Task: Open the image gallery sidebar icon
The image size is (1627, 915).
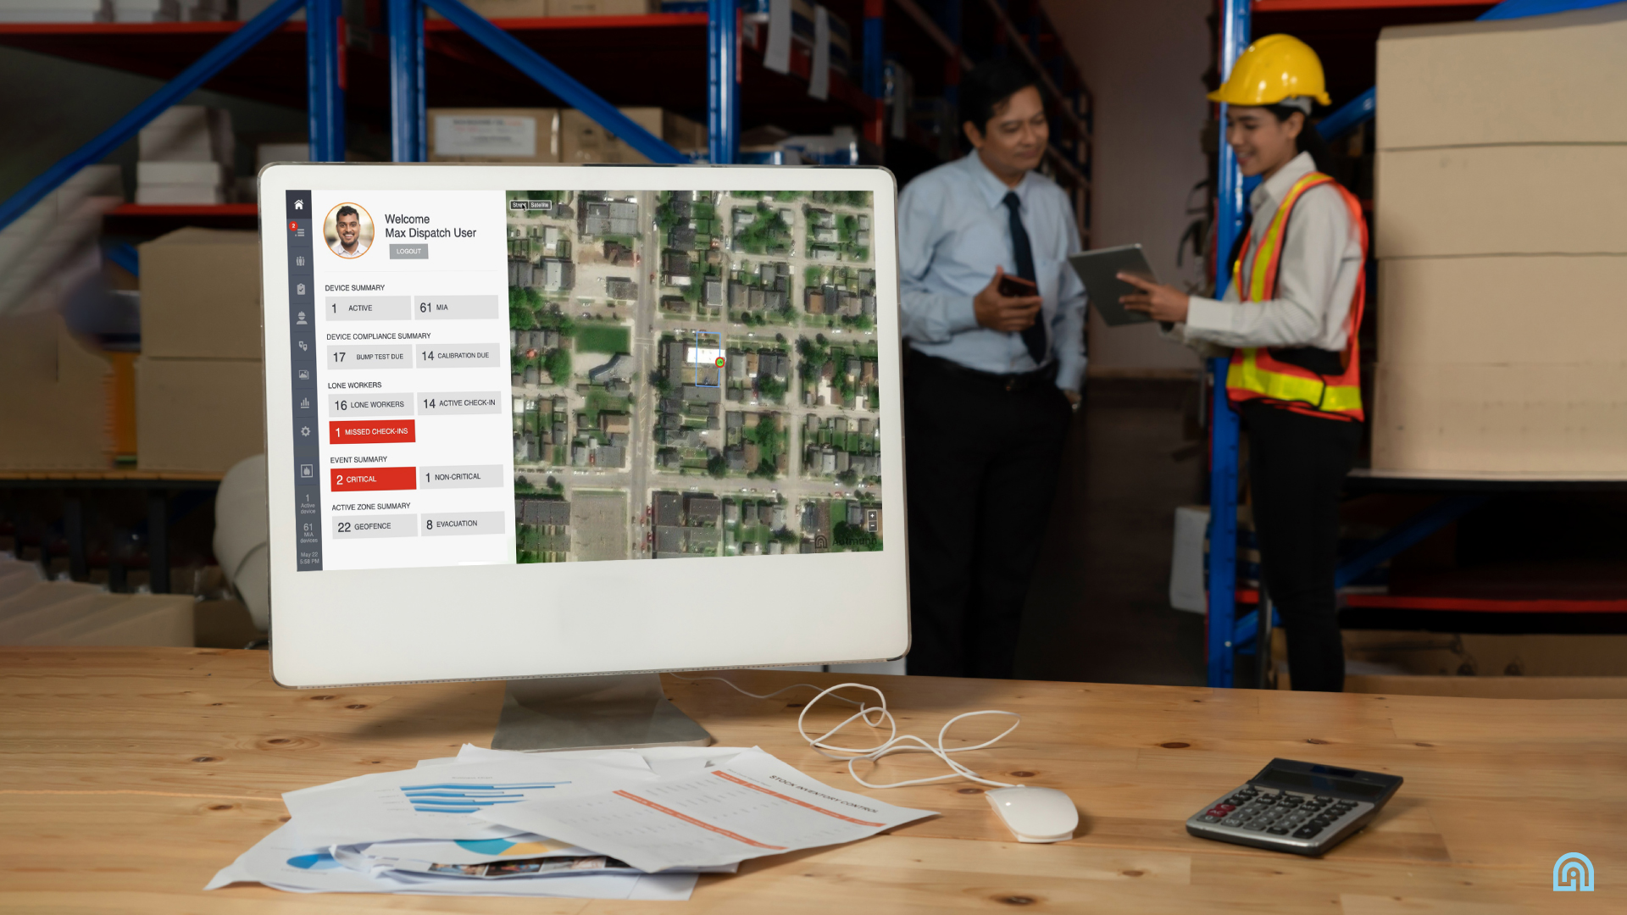Action: [x=304, y=374]
